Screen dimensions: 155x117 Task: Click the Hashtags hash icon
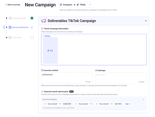(96, 70)
